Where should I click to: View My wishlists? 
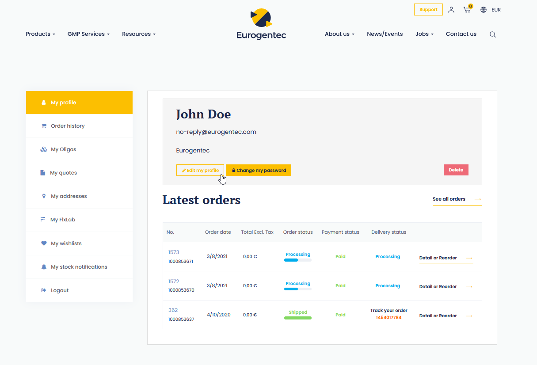tap(79, 243)
